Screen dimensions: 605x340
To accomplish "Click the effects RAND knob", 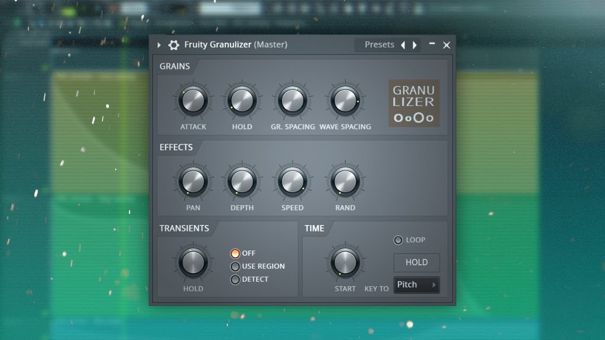I will click(345, 181).
